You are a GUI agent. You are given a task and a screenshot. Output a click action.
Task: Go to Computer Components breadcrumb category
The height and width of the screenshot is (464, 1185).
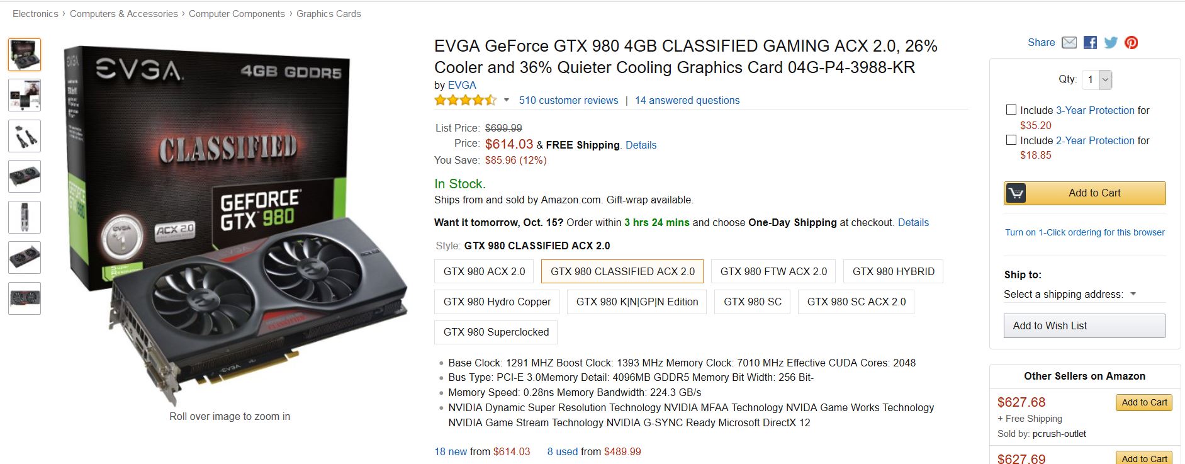click(x=237, y=13)
